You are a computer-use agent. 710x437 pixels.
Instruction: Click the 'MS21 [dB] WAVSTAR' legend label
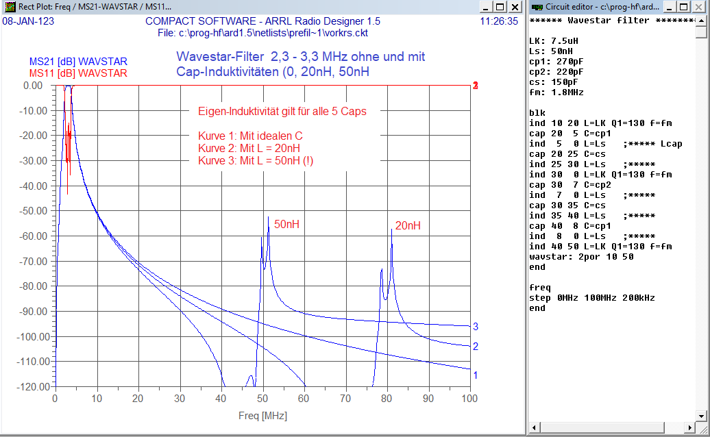(78, 62)
